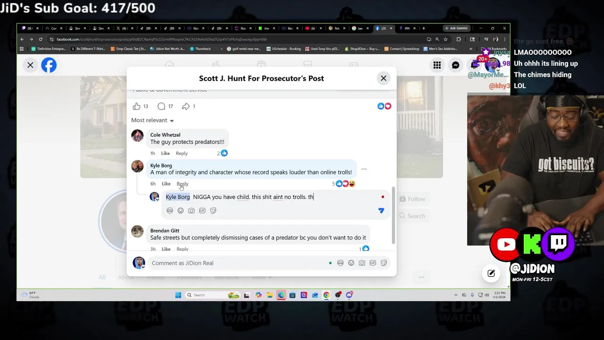Image resolution: width=604 pixels, height=340 pixels.
Task: Add a GIF in reply box
Action: (202, 211)
